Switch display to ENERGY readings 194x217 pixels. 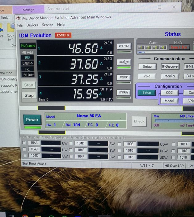click(x=124, y=93)
